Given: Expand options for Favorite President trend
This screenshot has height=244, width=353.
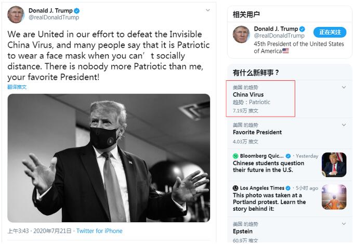Looking at the screenshot, I should point(344,125).
